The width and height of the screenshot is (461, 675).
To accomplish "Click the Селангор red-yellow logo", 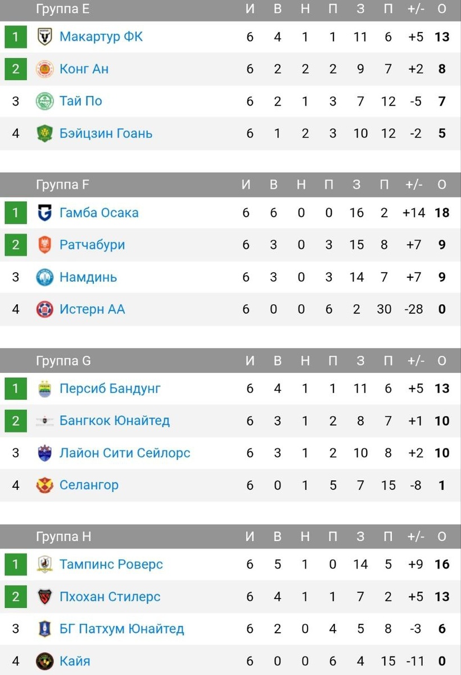I will [44, 485].
